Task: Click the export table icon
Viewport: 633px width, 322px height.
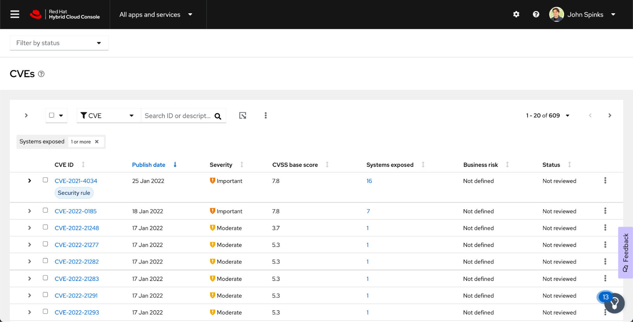Action: point(243,116)
